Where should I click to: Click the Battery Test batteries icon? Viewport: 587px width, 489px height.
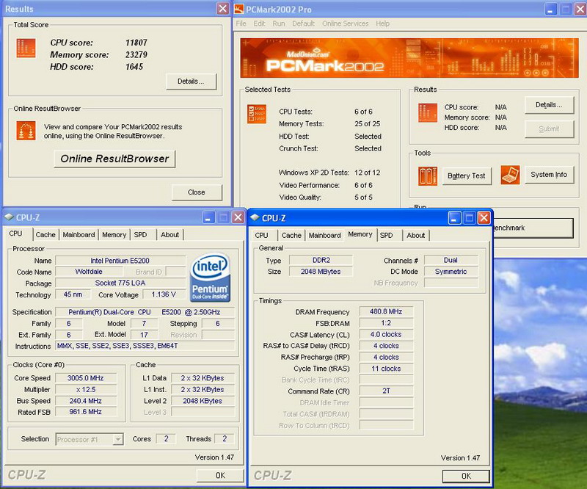428,176
